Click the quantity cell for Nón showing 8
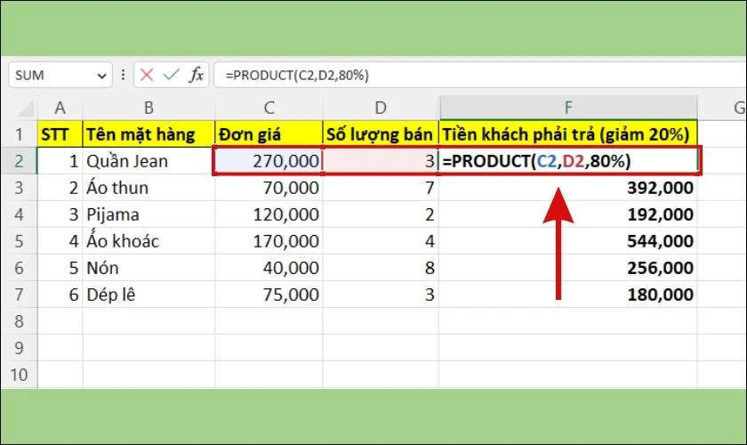The height and width of the screenshot is (445, 747). coord(381,268)
